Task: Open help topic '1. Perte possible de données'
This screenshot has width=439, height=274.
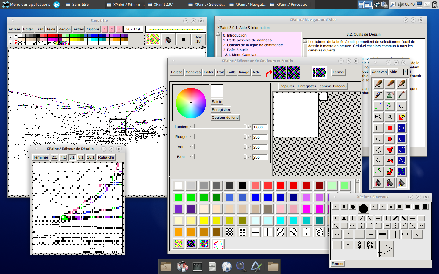Action: 247,40
